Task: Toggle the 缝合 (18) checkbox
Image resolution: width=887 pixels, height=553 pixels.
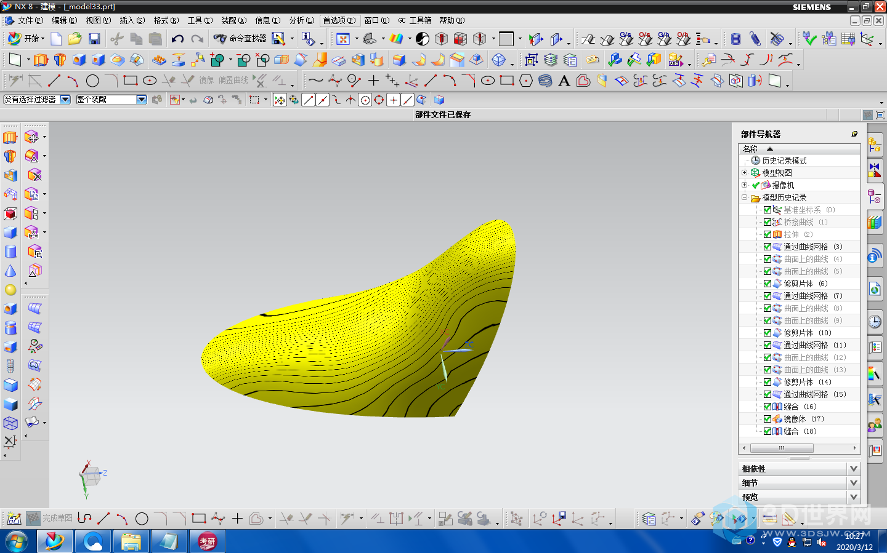Action: 768,431
